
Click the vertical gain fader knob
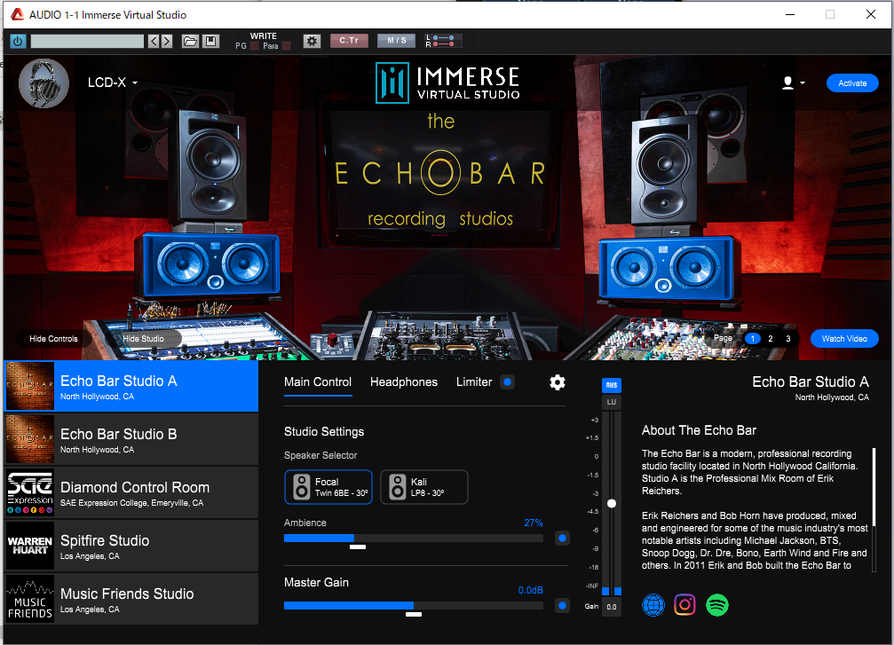pos(612,504)
